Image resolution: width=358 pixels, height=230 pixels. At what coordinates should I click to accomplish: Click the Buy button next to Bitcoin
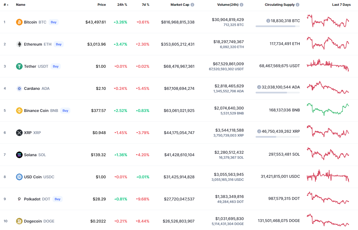(54, 22)
